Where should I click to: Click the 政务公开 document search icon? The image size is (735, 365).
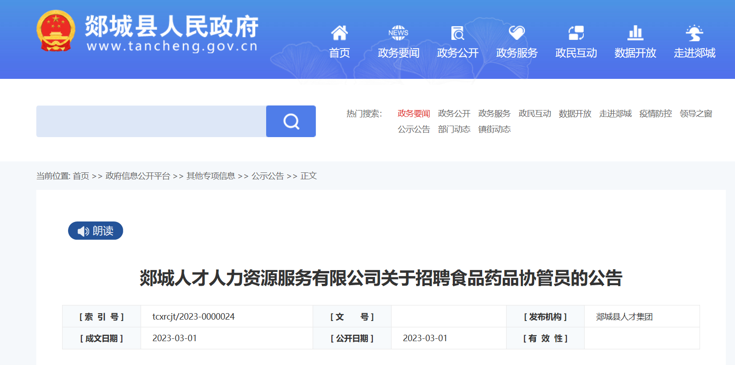[x=457, y=33]
